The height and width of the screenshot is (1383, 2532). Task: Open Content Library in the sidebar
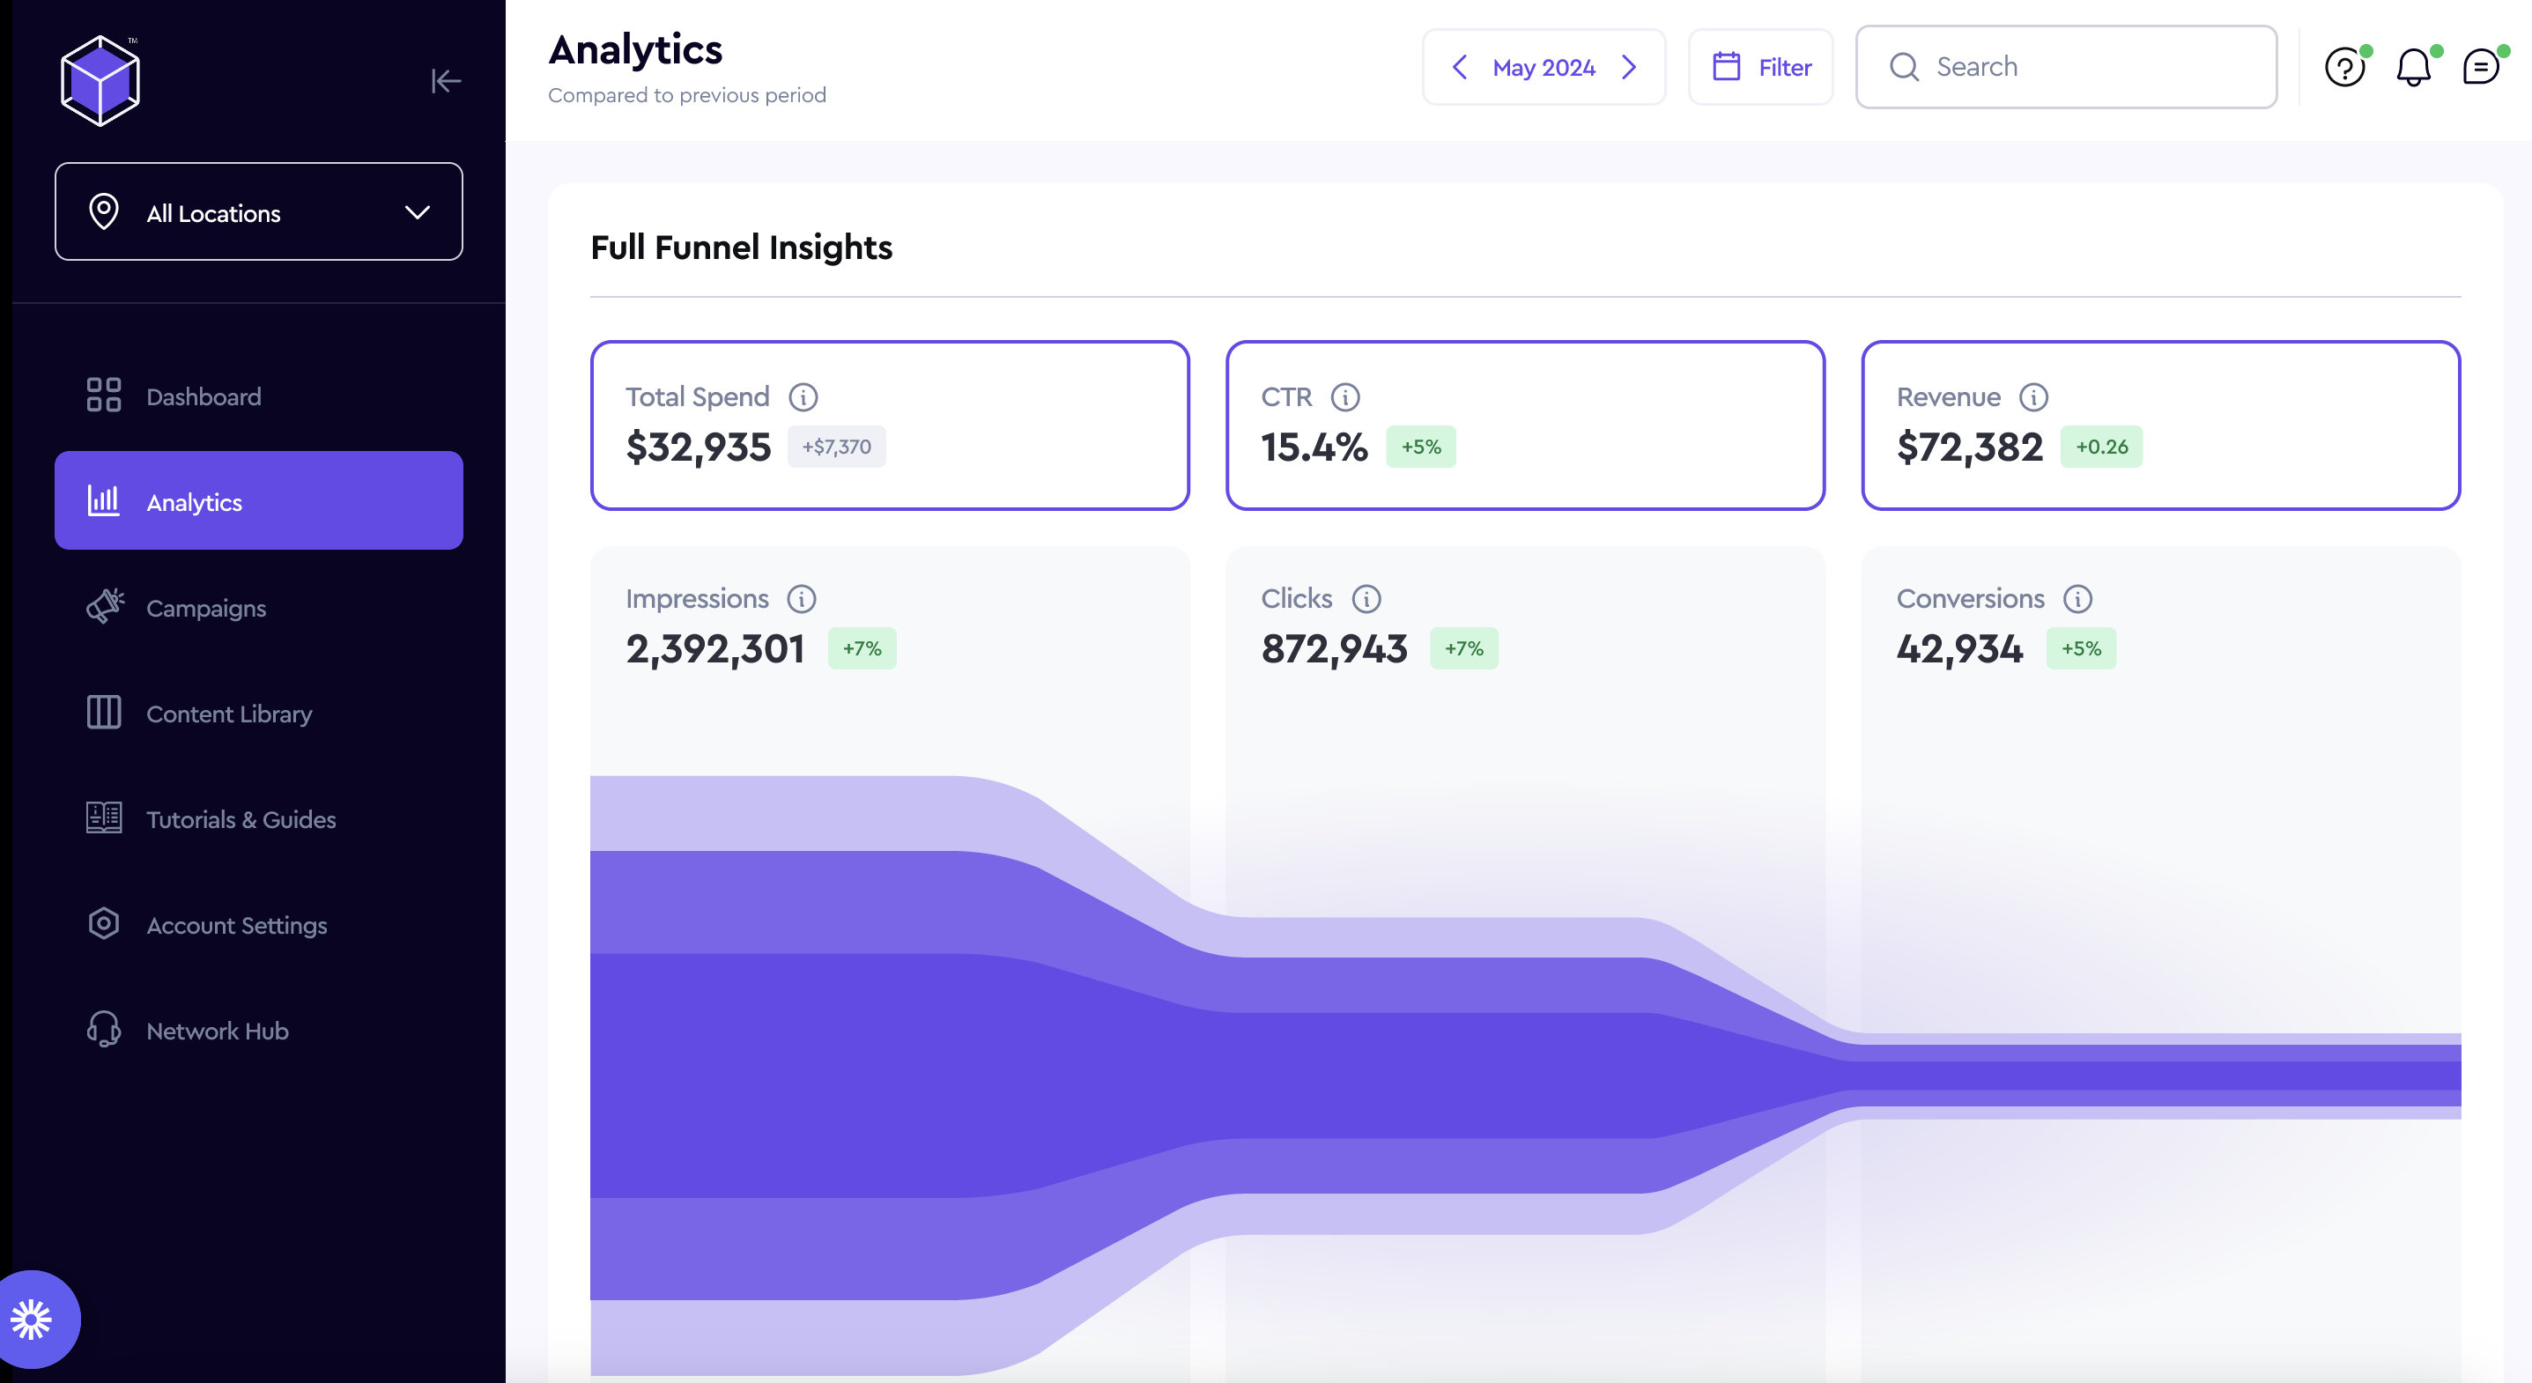(x=228, y=714)
